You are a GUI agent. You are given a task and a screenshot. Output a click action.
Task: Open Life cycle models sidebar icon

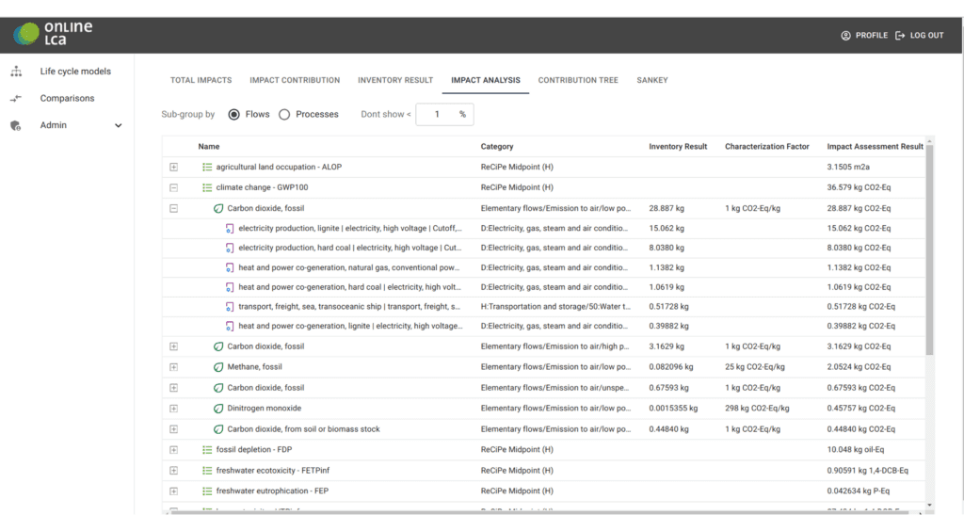[16, 72]
